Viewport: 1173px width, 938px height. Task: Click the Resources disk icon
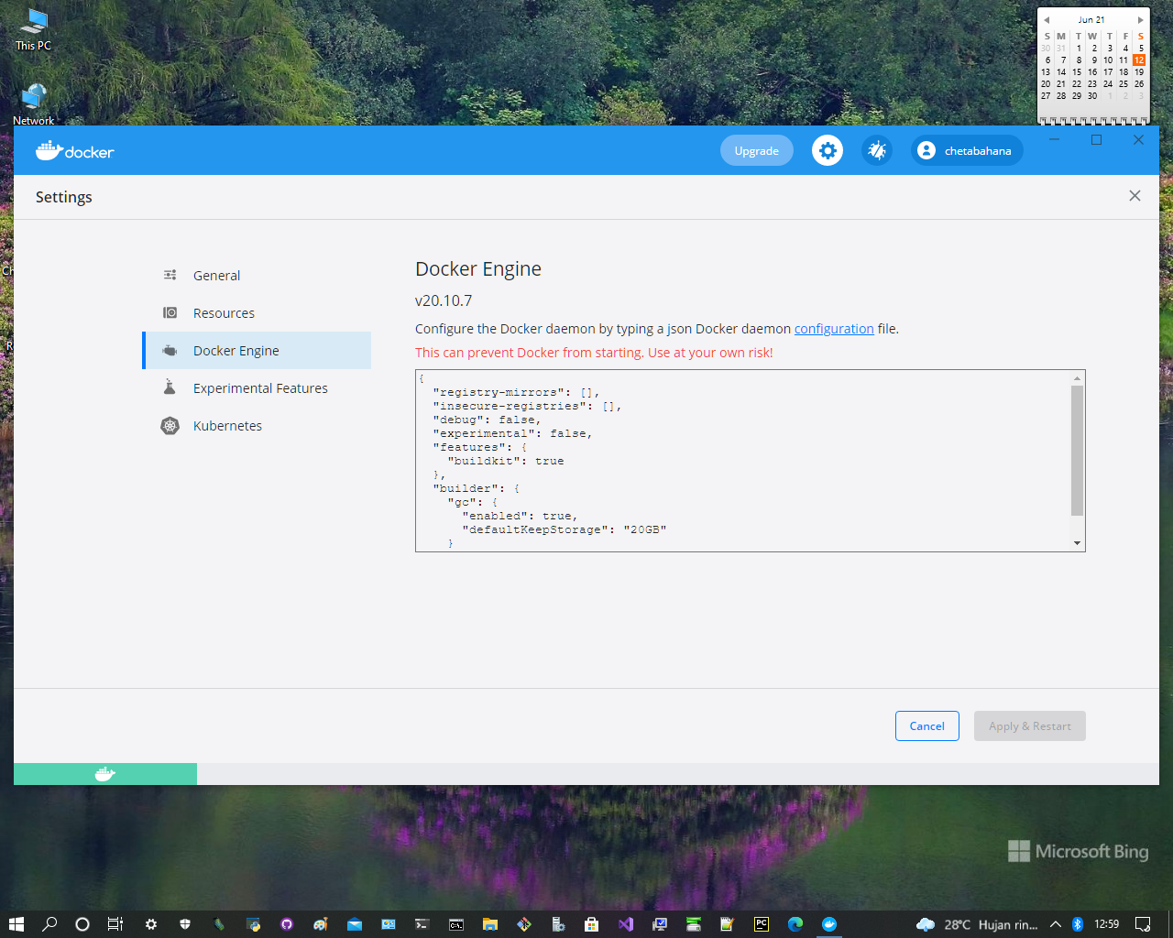pos(170,312)
